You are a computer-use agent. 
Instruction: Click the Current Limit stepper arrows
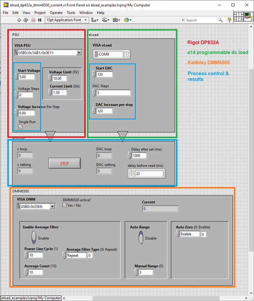coord(50,93)
